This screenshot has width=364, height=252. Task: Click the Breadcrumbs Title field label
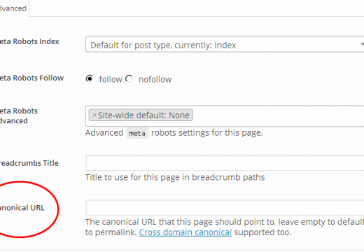pyautogui.click(x=29, y=163)
